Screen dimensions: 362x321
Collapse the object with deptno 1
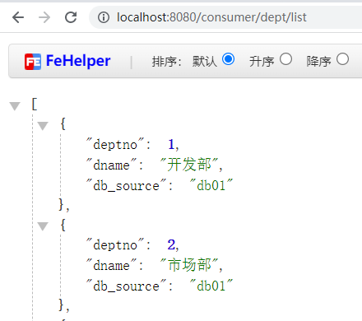[x=43, y=126]
